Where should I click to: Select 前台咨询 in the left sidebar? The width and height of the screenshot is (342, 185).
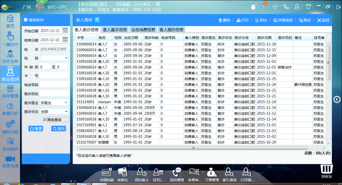[10, 74]
